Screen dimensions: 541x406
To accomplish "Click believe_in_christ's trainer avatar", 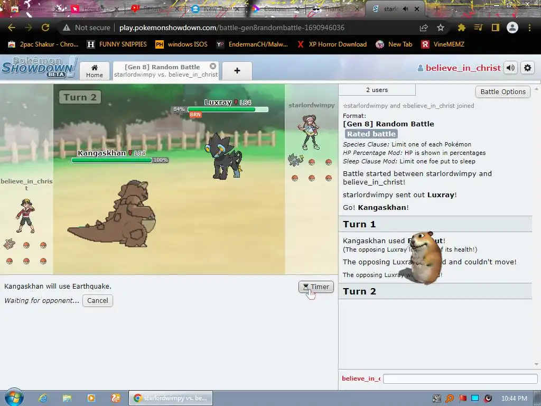I will (25, 216).
